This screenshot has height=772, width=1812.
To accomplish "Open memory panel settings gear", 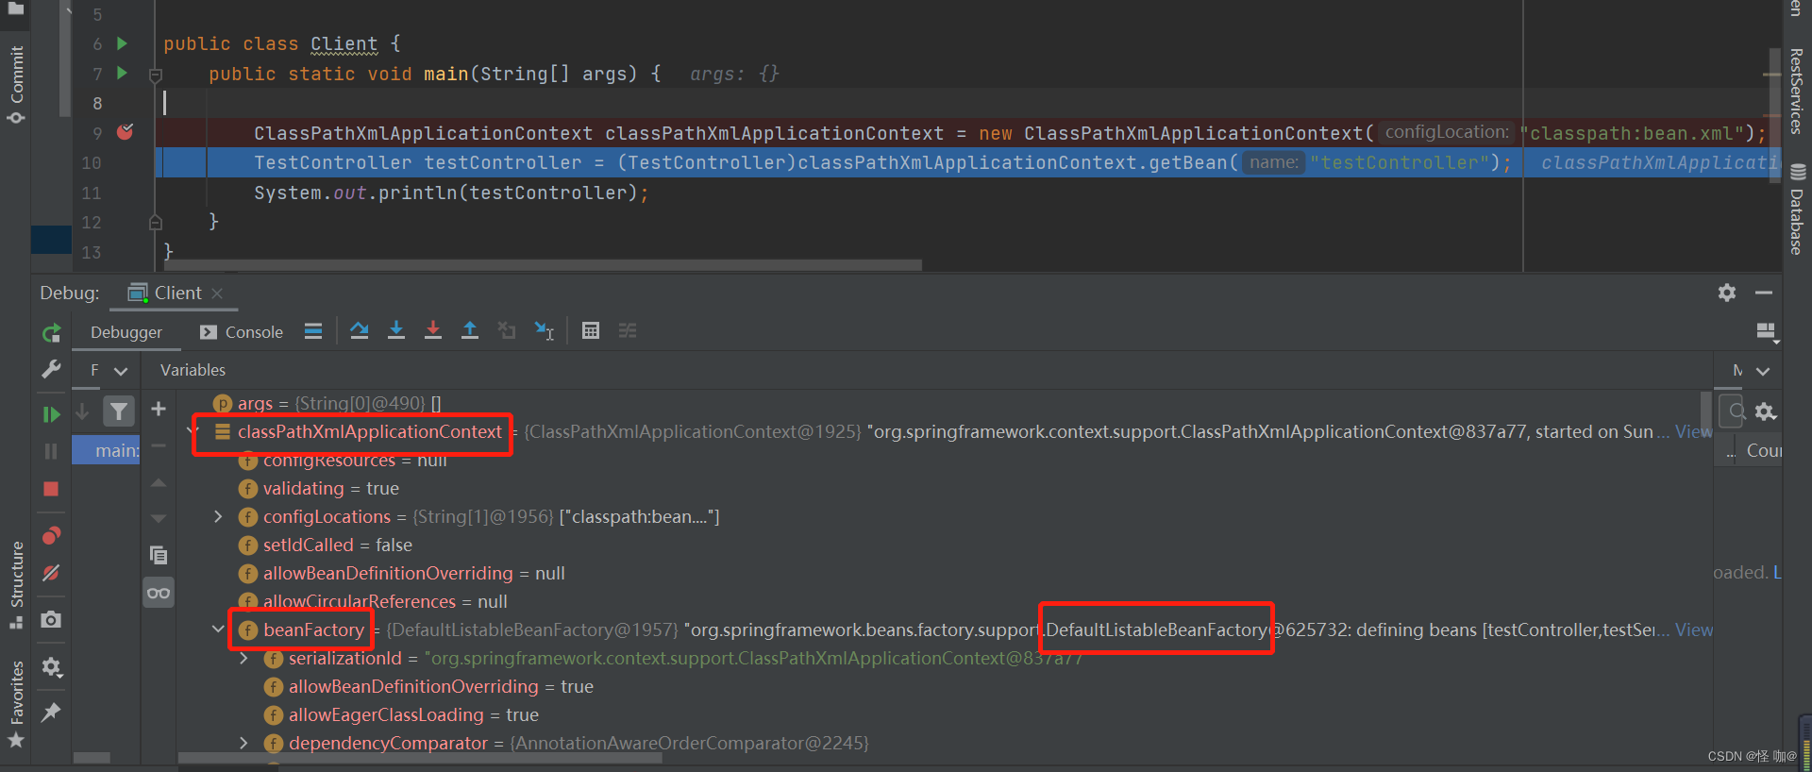I will pyautogui.click(x=1766, y=411).
